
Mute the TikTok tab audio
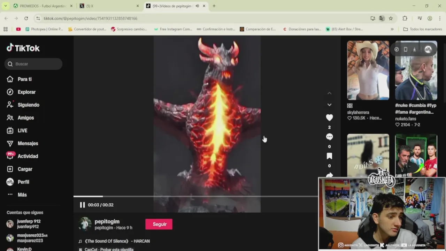[x=197, y=6]
